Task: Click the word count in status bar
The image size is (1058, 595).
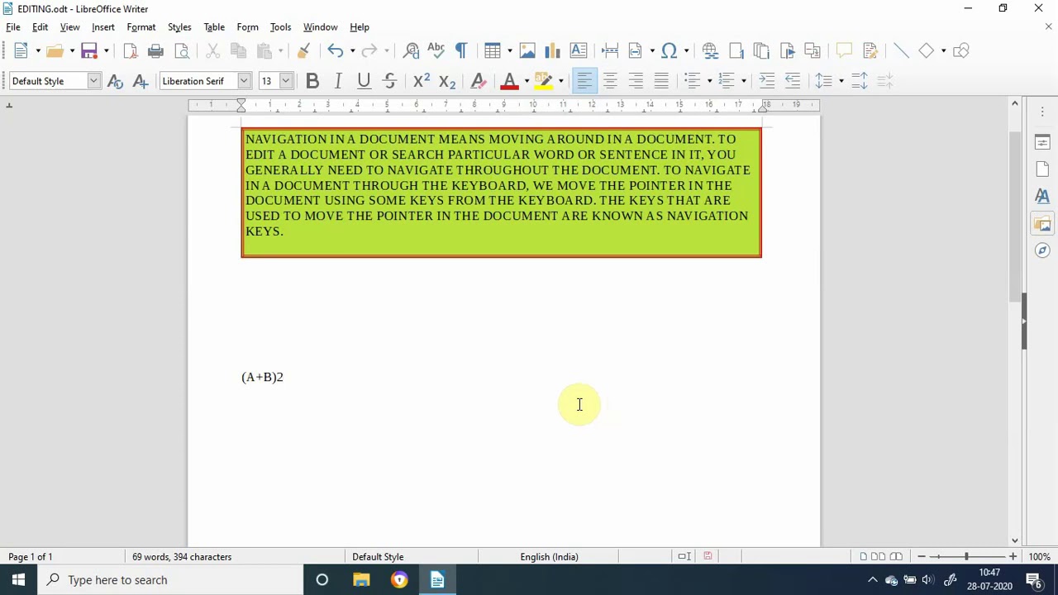Action: (x=182, y=557)
